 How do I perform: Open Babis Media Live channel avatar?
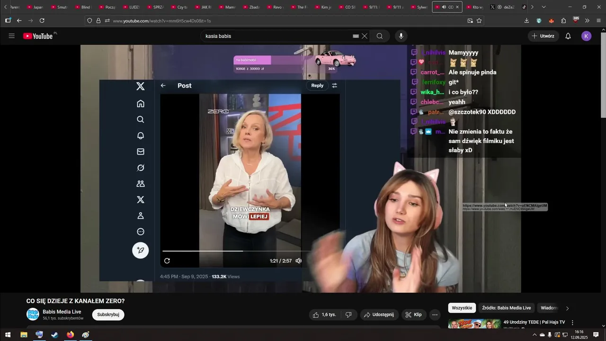pyautogui.click(x=33, y=314)
